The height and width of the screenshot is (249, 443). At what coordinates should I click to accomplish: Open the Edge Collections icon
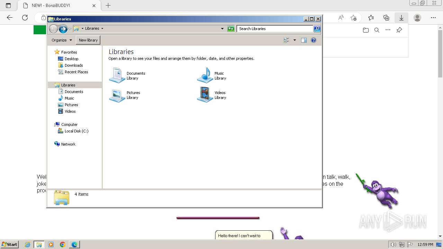pyautogui.click(x=386, y=18)
